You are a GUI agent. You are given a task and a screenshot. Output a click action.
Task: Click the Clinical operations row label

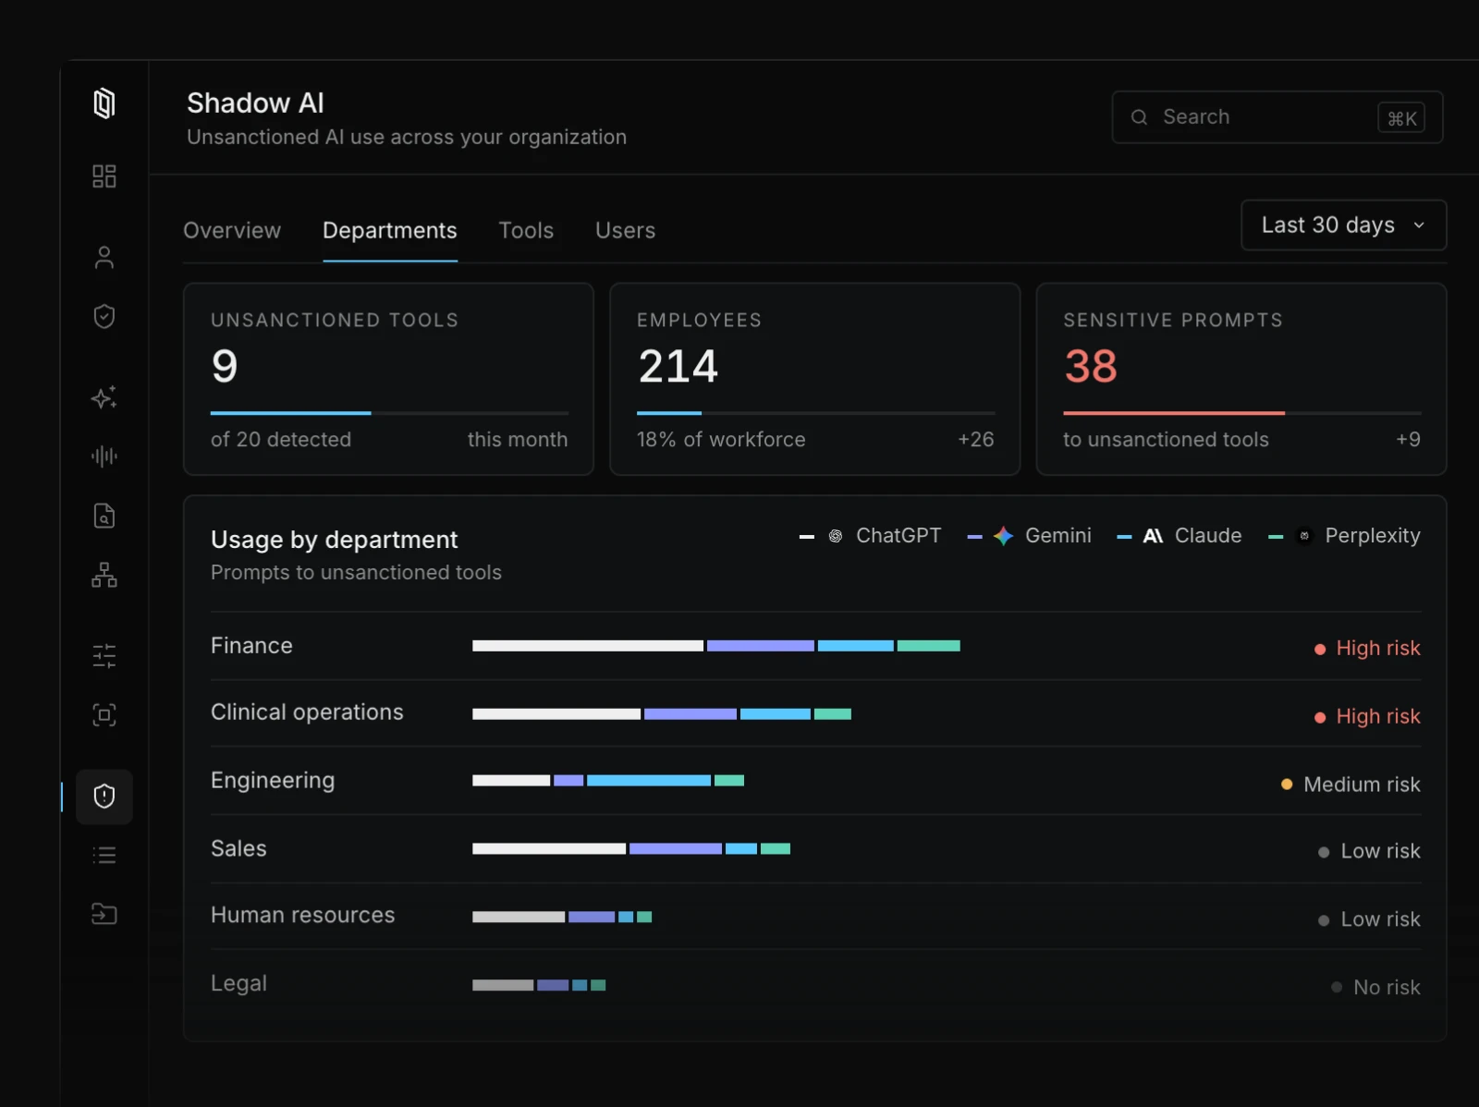coord(307,712)
